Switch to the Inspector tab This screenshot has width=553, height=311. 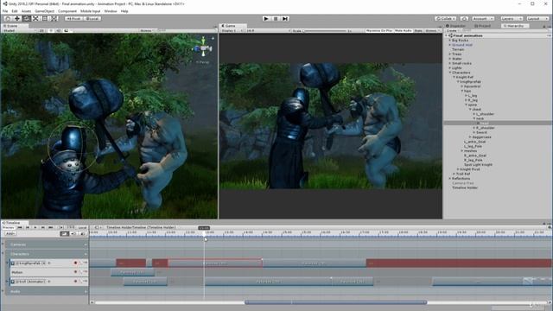pyautogui.click(x=455, y=26)
